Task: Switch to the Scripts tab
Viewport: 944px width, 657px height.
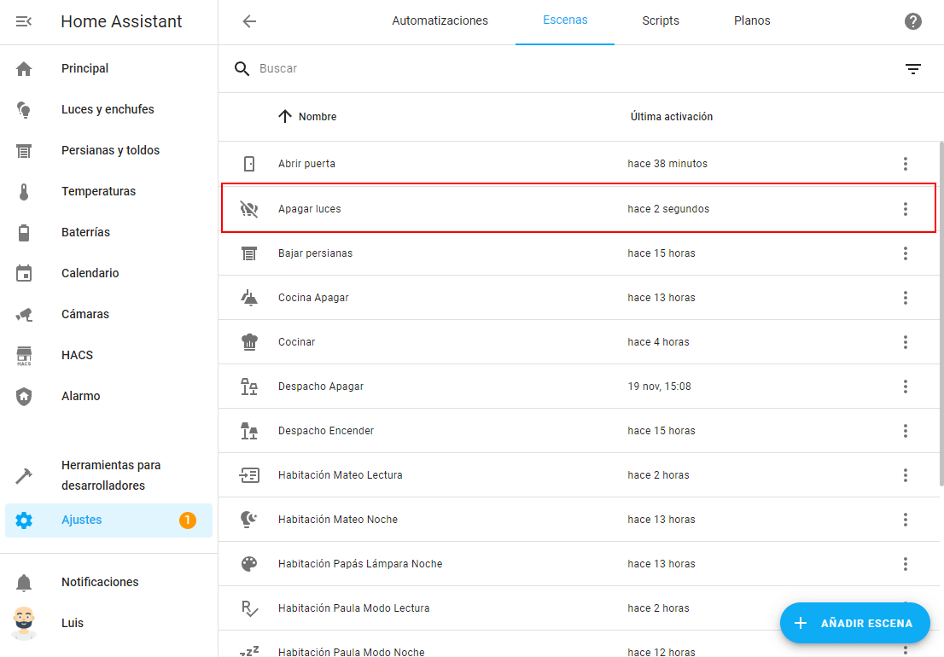Action: [661, 21]
